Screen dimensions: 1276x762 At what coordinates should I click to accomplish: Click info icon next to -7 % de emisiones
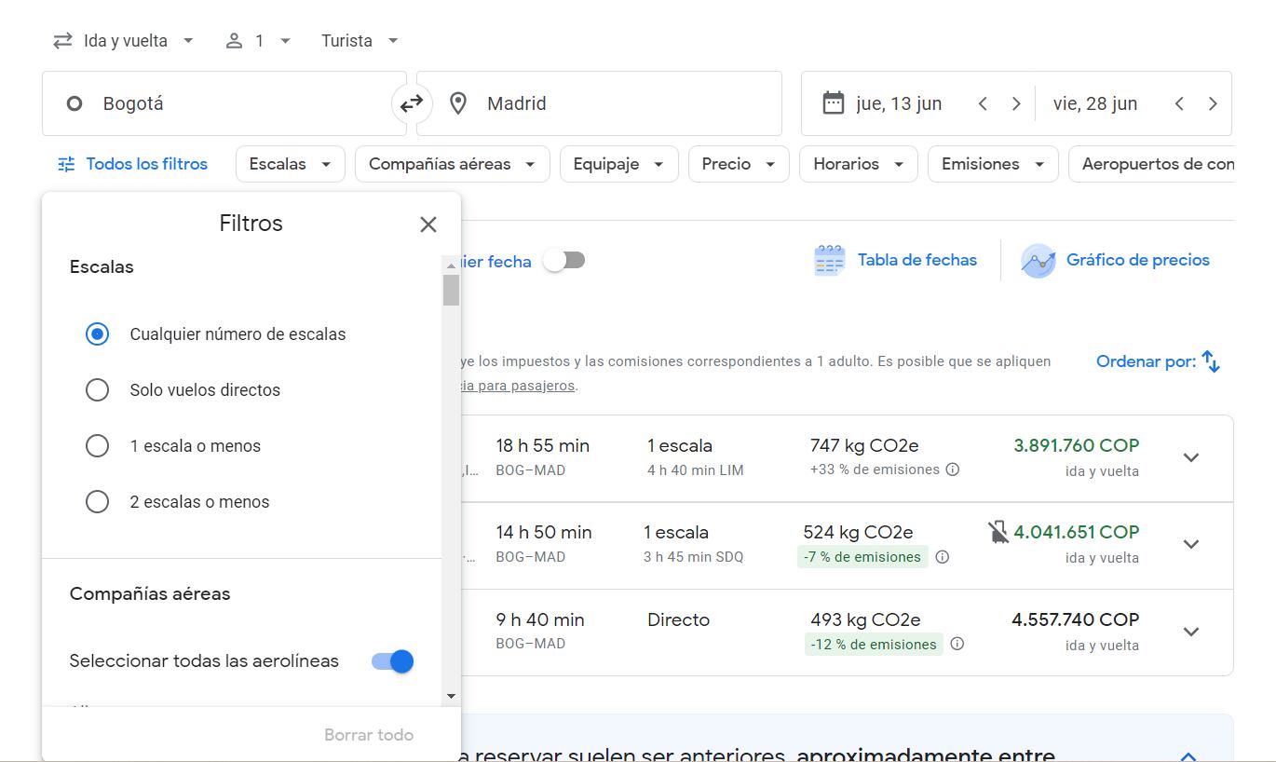(x=943, y=557)
